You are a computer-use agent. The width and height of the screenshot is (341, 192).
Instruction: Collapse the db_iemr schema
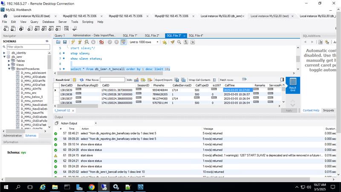pos(4,57)
